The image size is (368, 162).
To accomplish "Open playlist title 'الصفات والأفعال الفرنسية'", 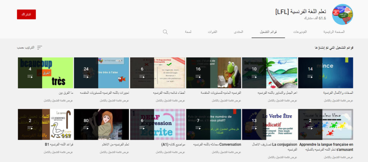I will click(338, 93).
